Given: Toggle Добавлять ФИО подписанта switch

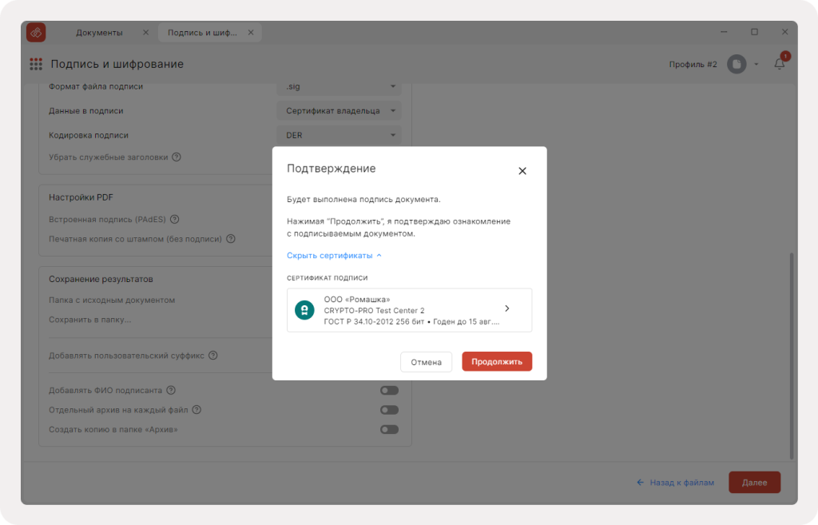Looking at the screenshot, I should [389, 391].
